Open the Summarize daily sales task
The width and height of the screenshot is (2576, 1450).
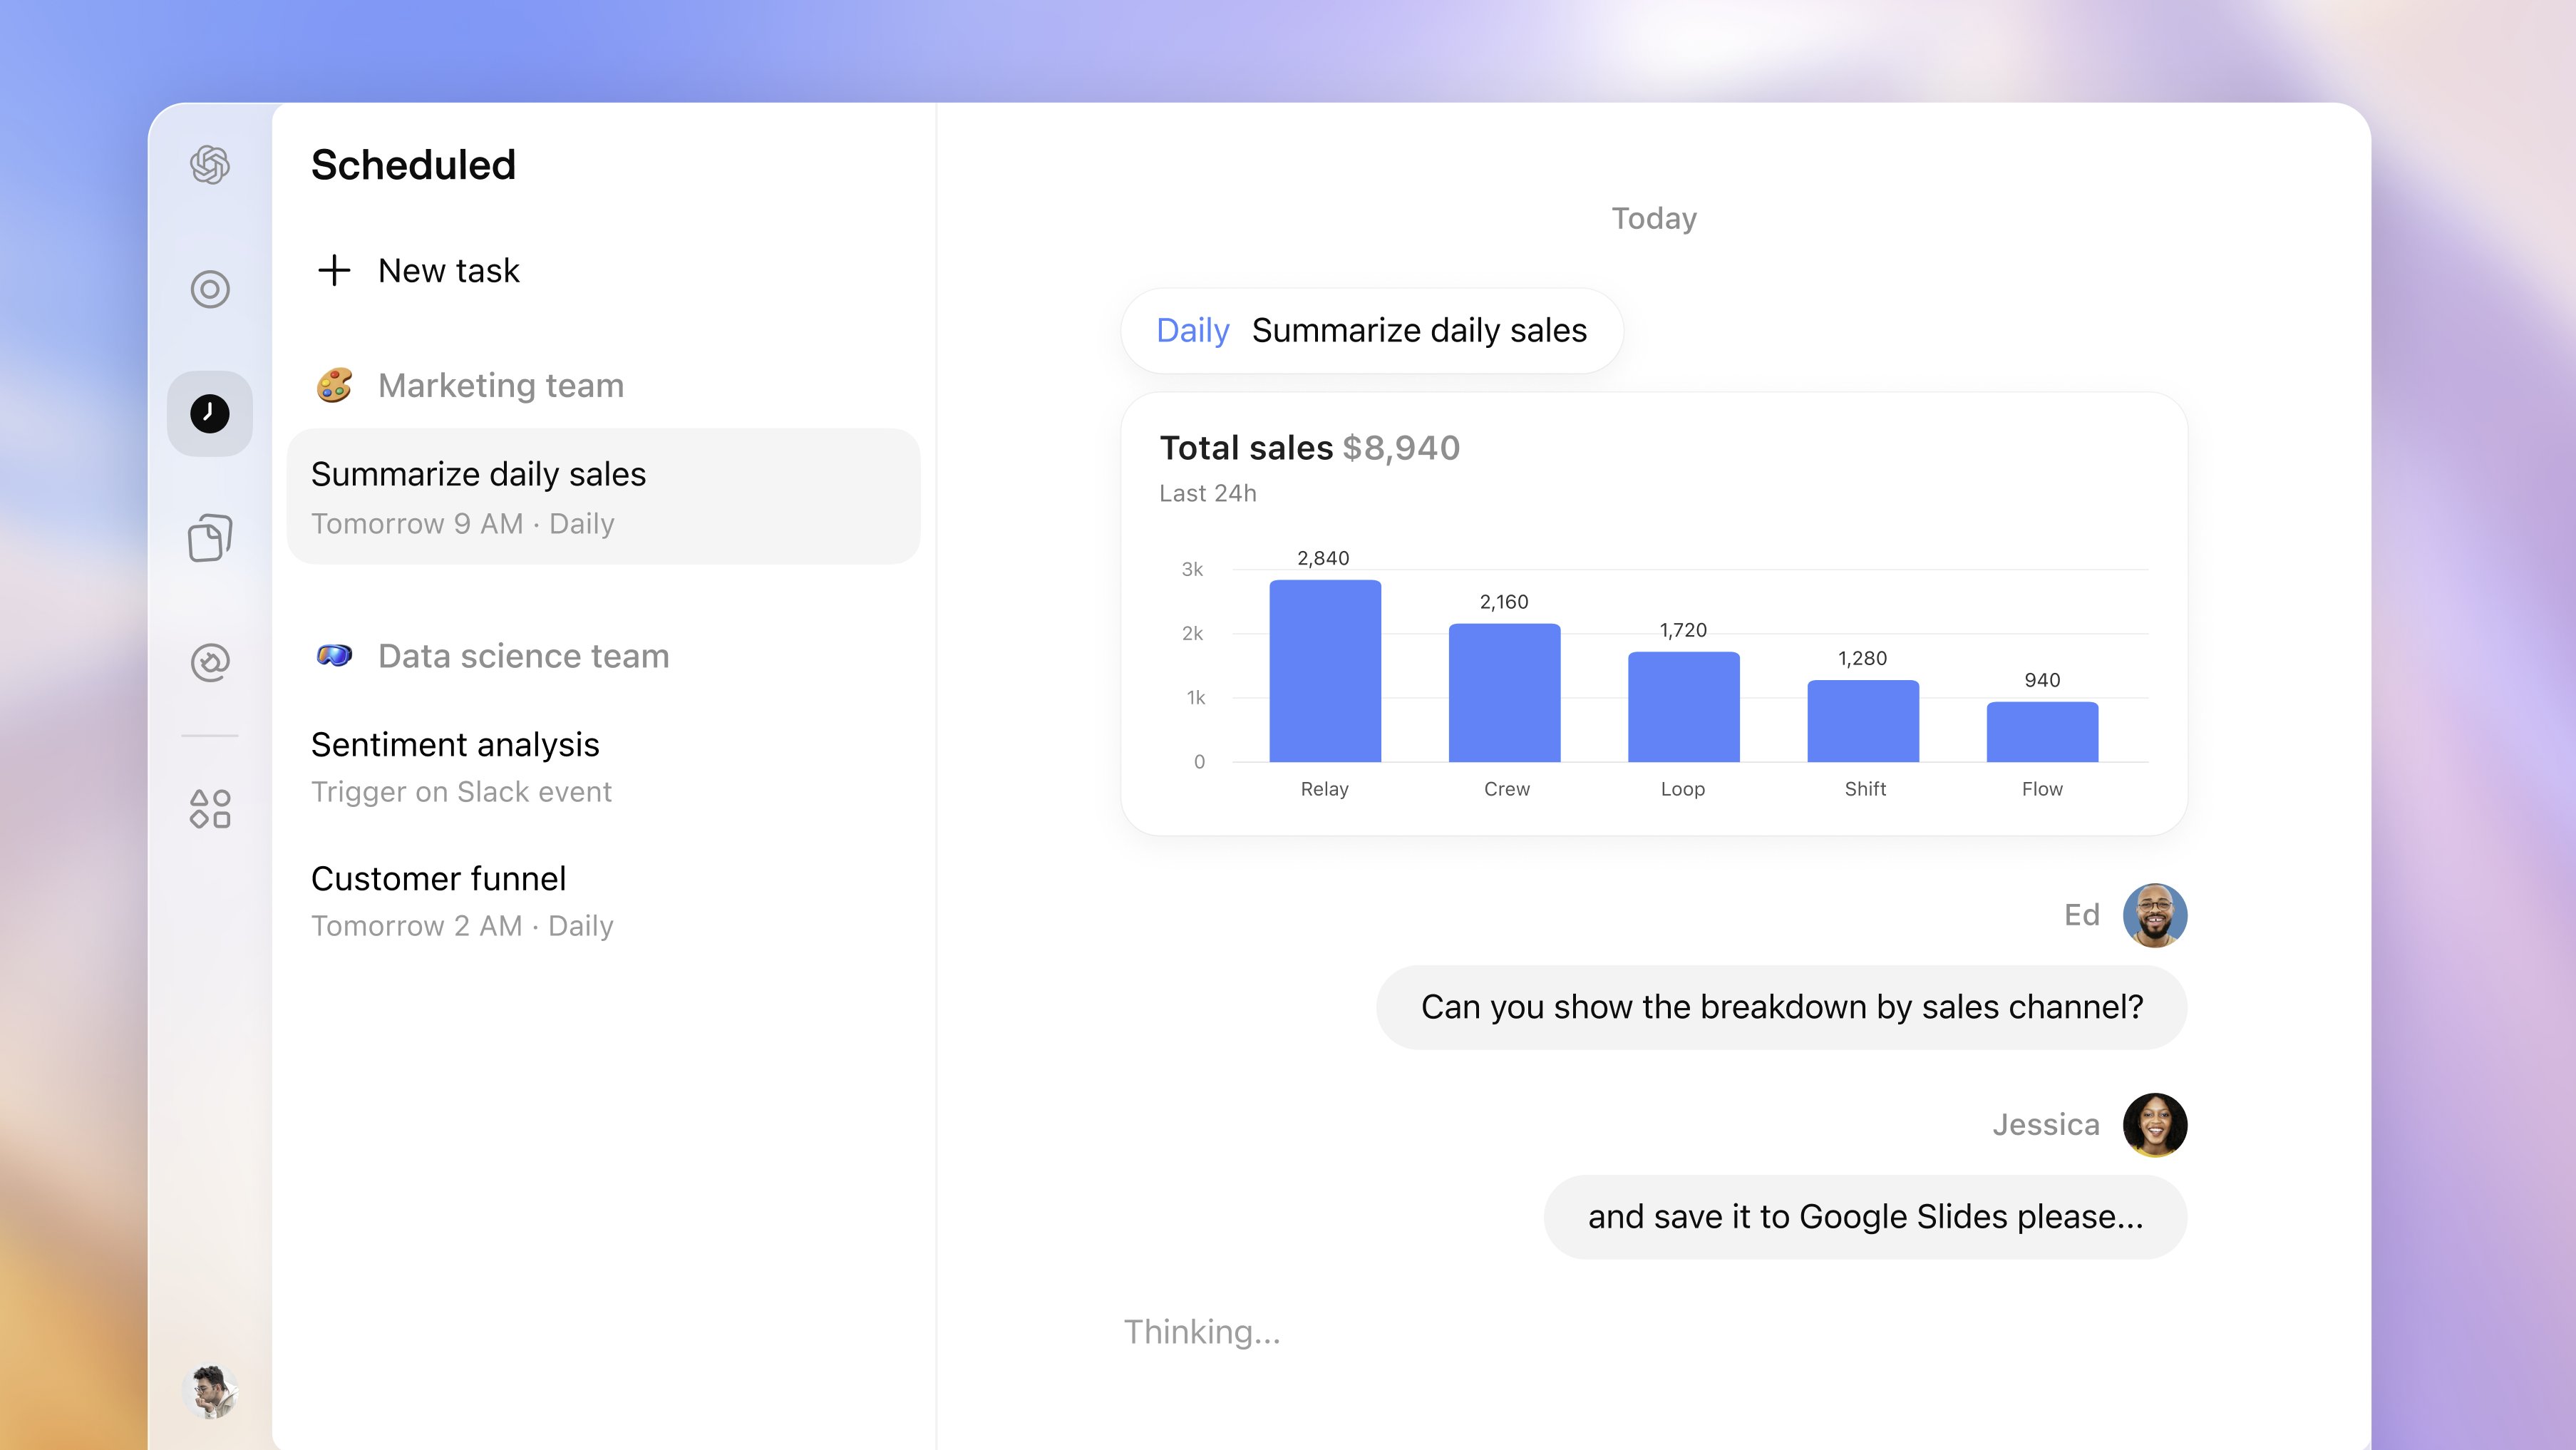603,496
